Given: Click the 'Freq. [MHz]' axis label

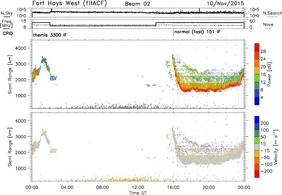Looking at the screenshot, I should [6, 24].
